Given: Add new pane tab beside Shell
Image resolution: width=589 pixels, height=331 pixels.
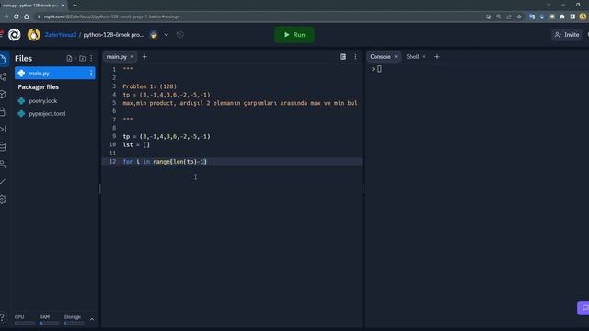Looking at the screenshot, I should (x=437, y=57).
